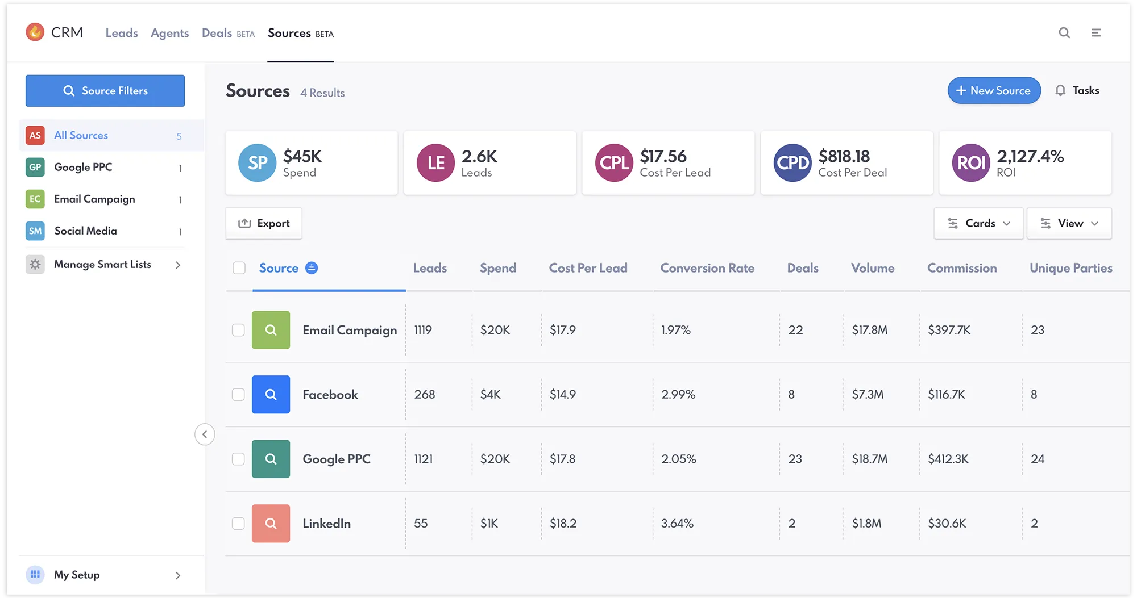The image size is (1137, 598).
Task: Open the search magnifier in the top bar
Action: tap(1064, 33)
